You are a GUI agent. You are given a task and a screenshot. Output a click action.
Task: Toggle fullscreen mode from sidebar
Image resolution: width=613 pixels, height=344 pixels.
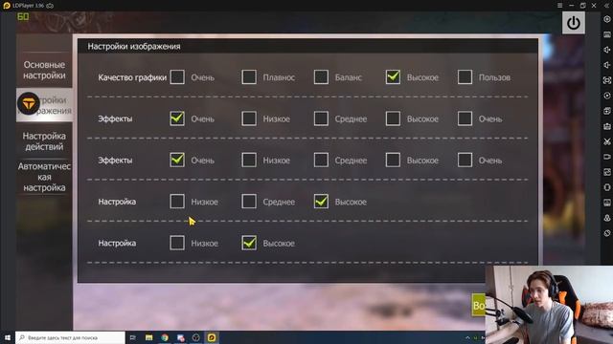click(606, 80)
